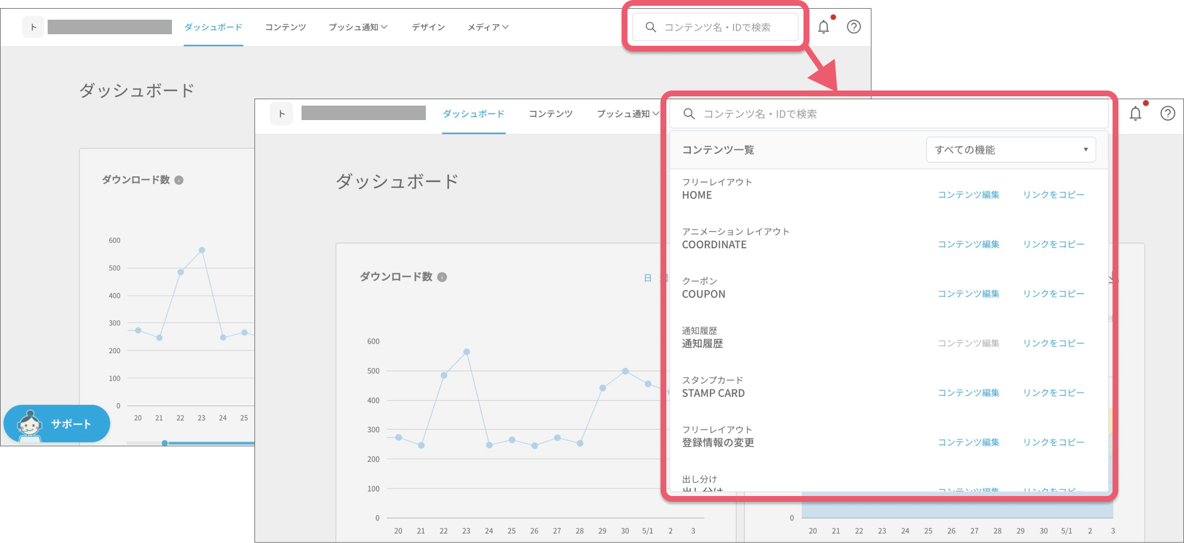
Task: Click コンテンツ編集 for 登録情報の変更
Action: 968,442
